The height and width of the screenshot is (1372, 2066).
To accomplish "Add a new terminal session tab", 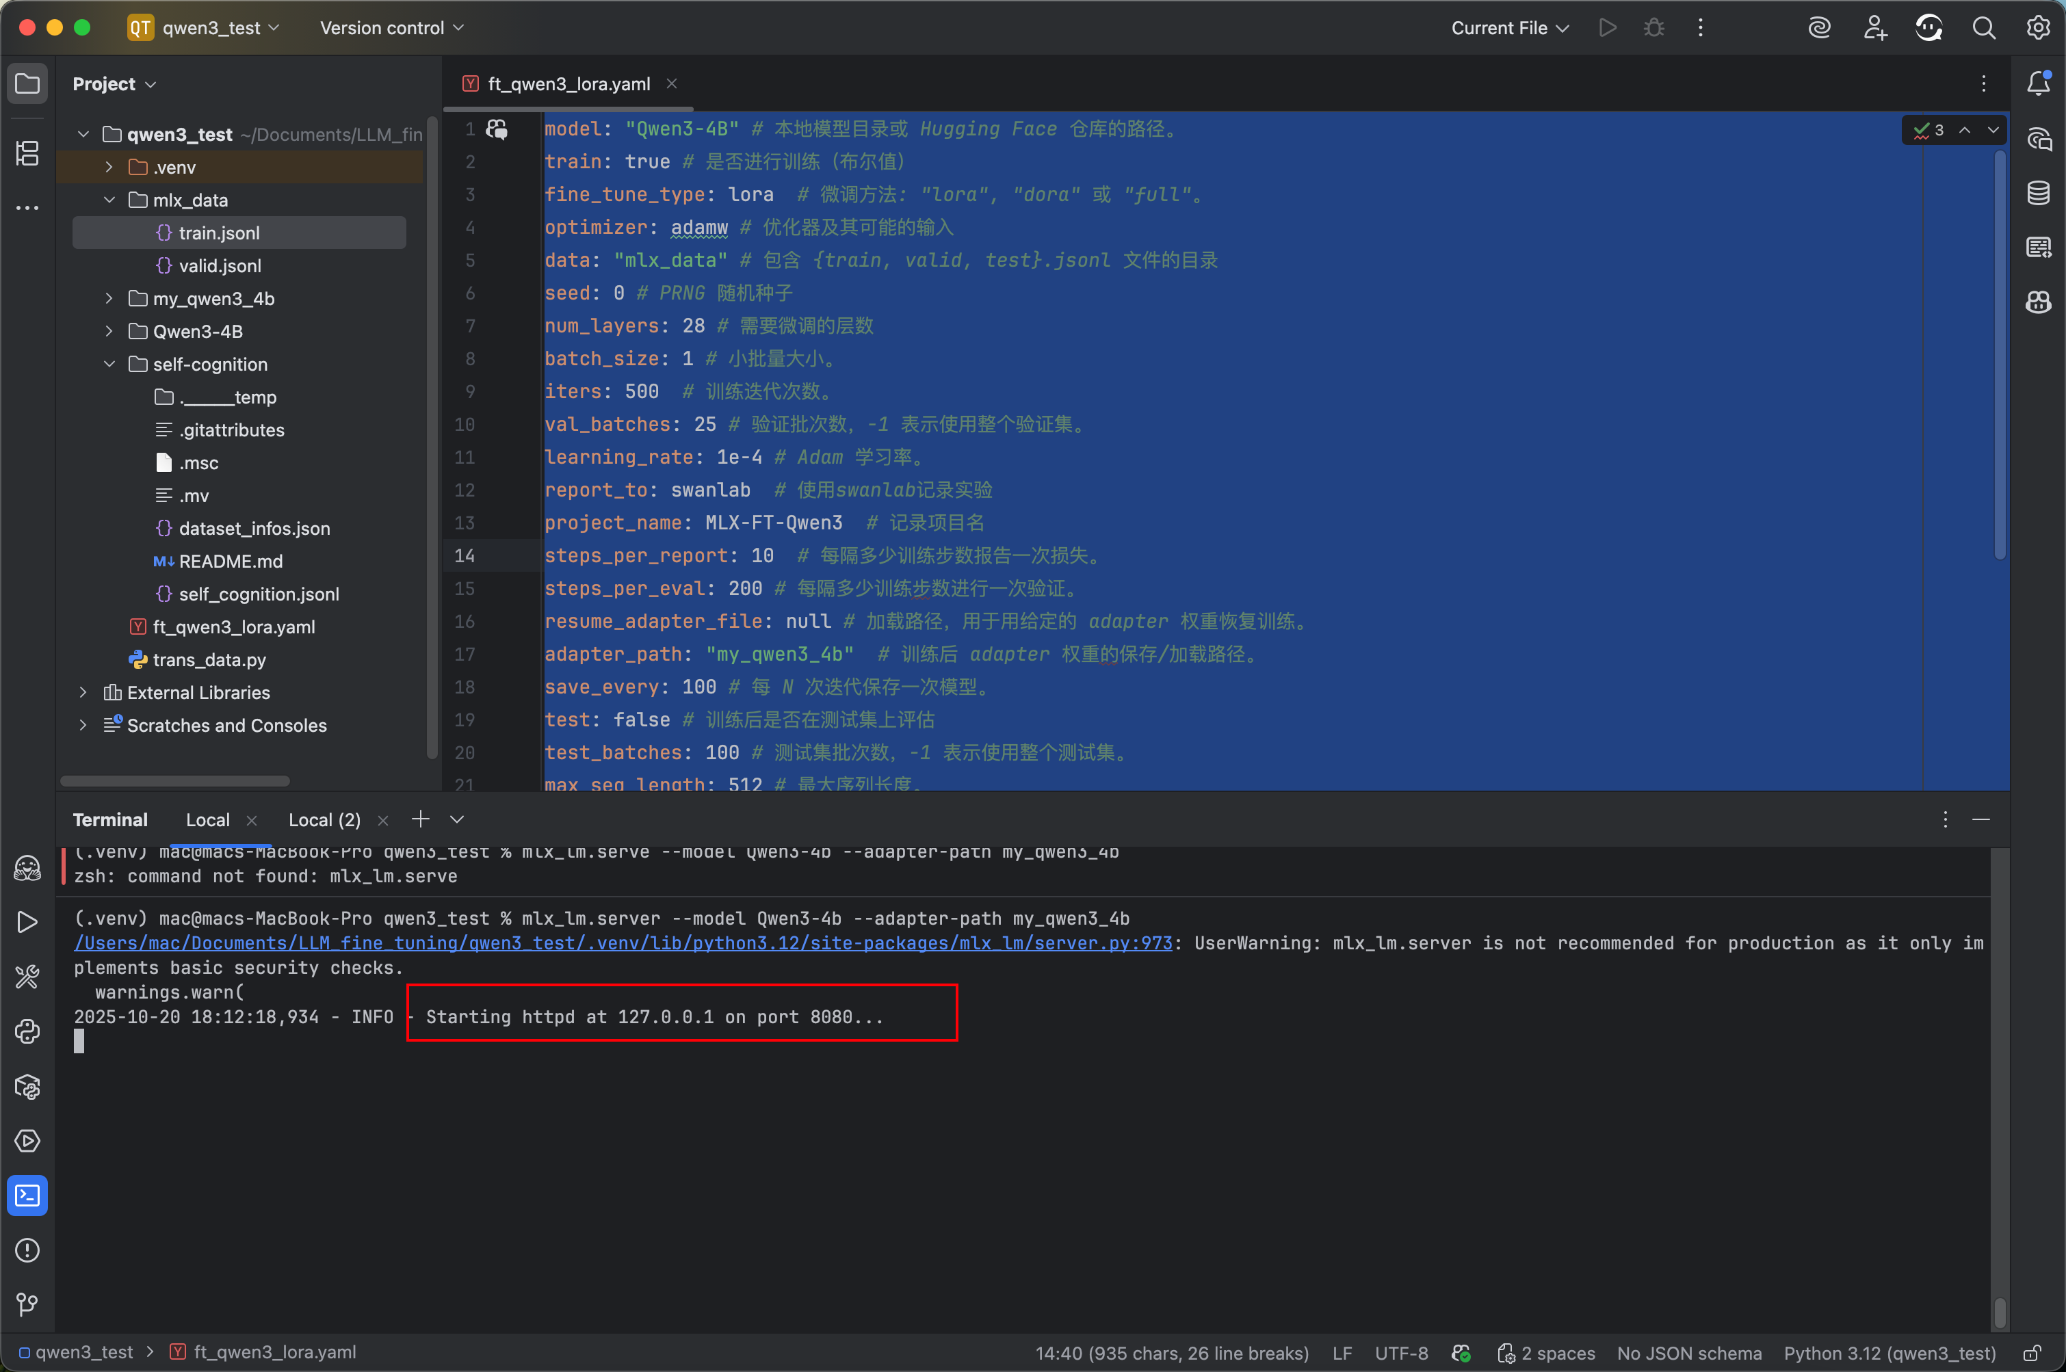I will coord(421,819).
